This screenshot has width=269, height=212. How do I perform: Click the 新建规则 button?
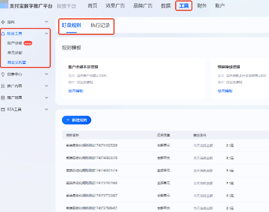(77, 120)
